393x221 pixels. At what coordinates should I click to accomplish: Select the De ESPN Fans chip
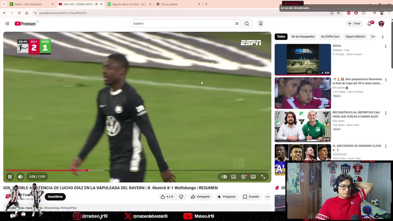[330, 37]
